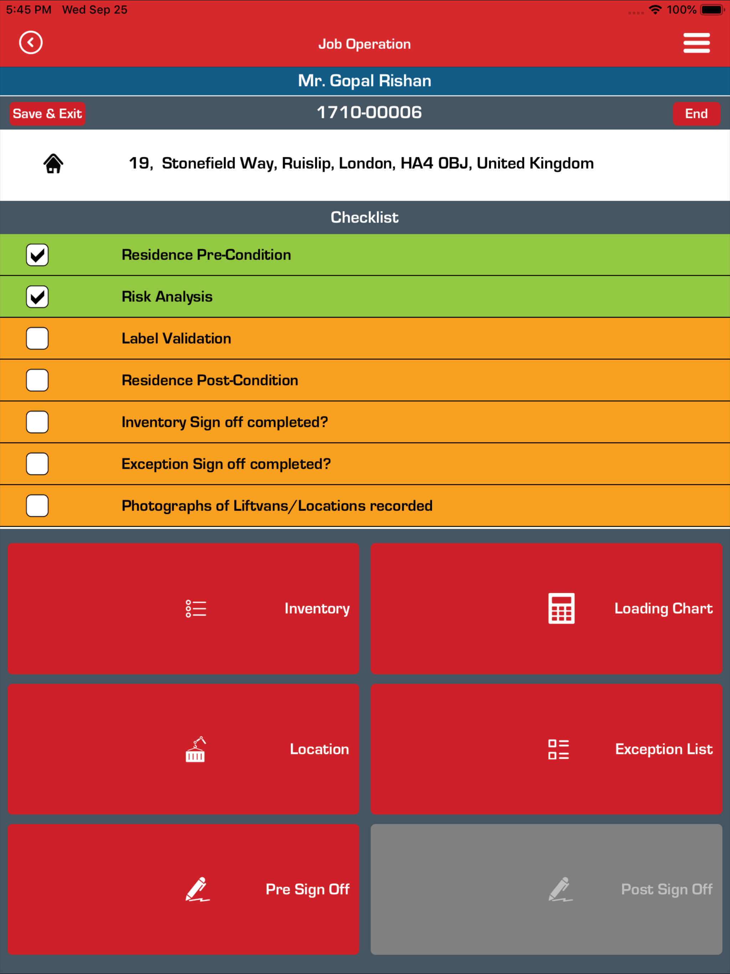Open the Pre Sign Off label
This screenshot has width=730, height=974.
[308, 890]
